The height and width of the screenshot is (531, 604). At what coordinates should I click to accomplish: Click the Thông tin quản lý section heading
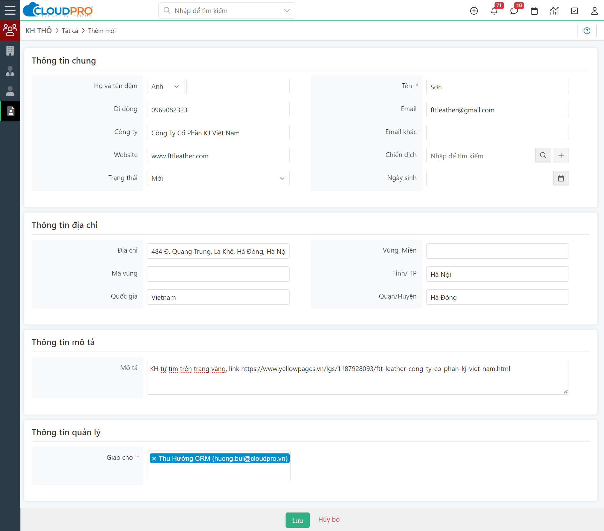pos(66,432)
